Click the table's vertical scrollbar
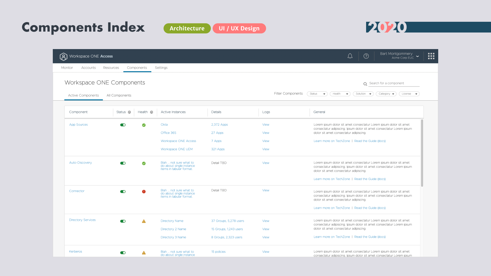 pyautogui.click(x=422, y=153)
